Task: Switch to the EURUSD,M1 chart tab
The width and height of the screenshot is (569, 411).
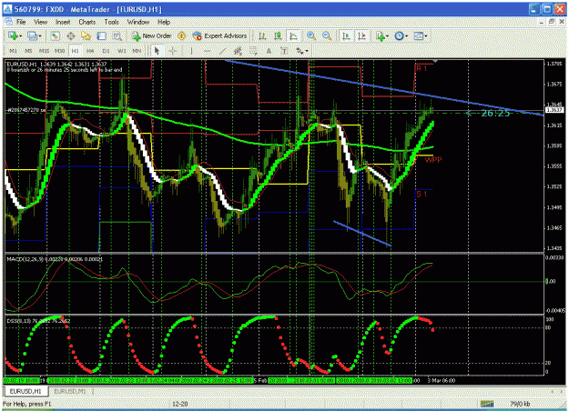Action: coord(70,391)
